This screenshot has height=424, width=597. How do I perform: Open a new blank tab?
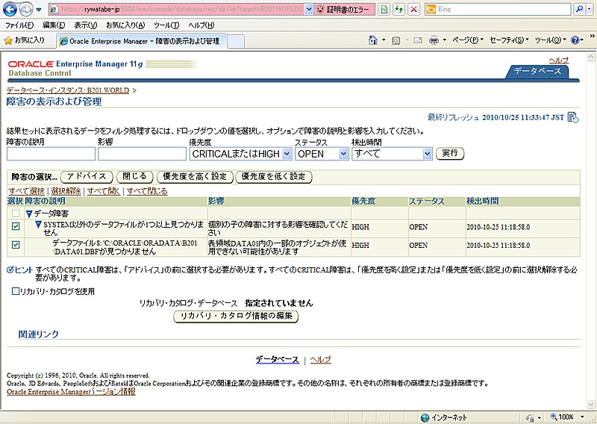coord(236,42)
